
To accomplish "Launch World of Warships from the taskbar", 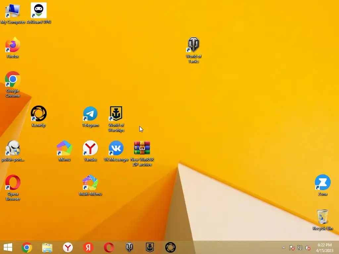I will point(150,247).
